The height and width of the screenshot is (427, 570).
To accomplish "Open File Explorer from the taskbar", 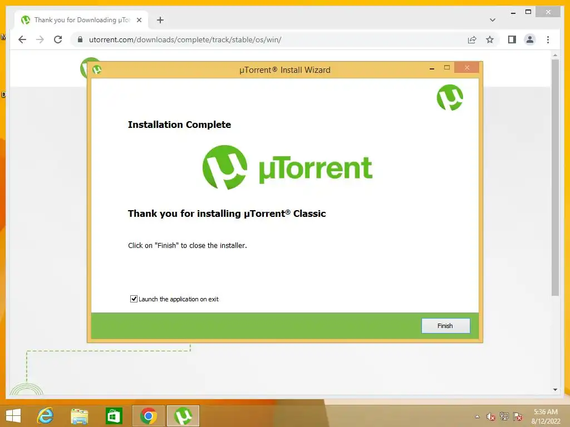I will (x=79, y=416).
